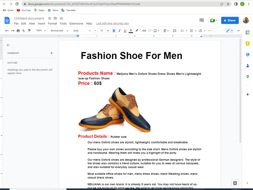The height and width of the screenshot is (190, 253).
Task: Hide the side panel with the chevron
Action: click(247, 183)
